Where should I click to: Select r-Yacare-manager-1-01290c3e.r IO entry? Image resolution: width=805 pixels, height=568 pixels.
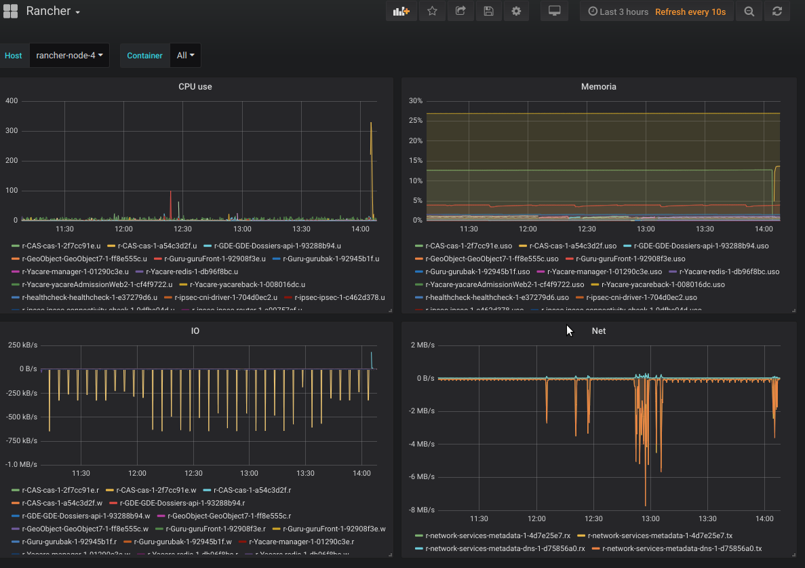coord(302,542)
